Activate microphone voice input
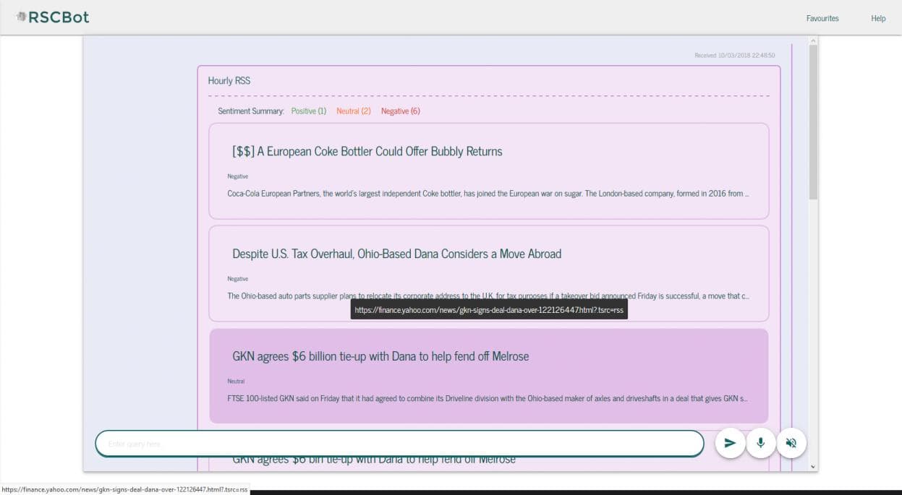The height and width of the screenshot is (495, 902). (760, 443)
